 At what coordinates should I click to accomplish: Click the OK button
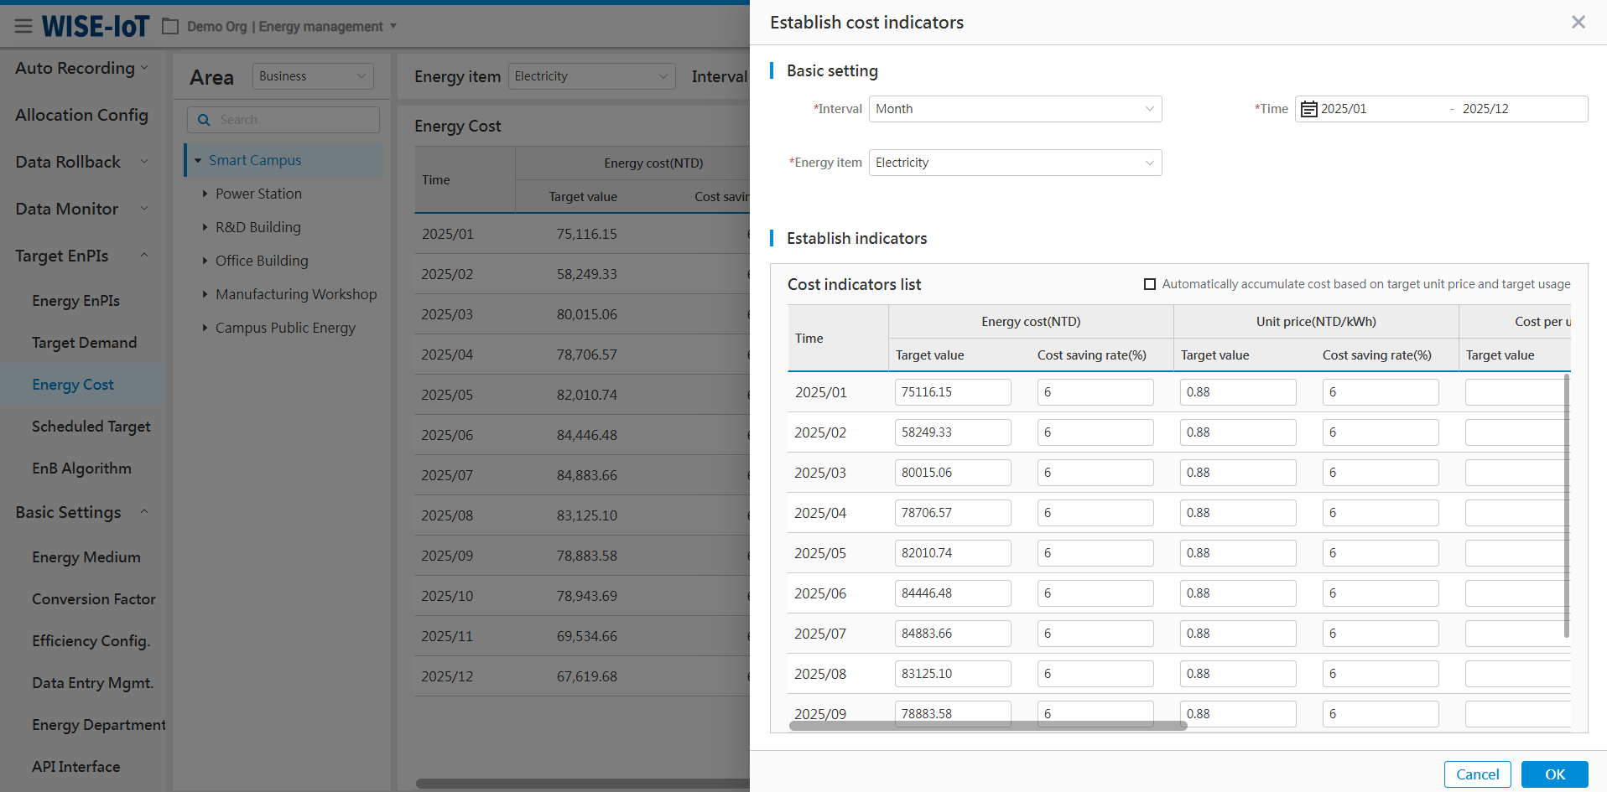pyautogui.click(x=1554, y=774)
